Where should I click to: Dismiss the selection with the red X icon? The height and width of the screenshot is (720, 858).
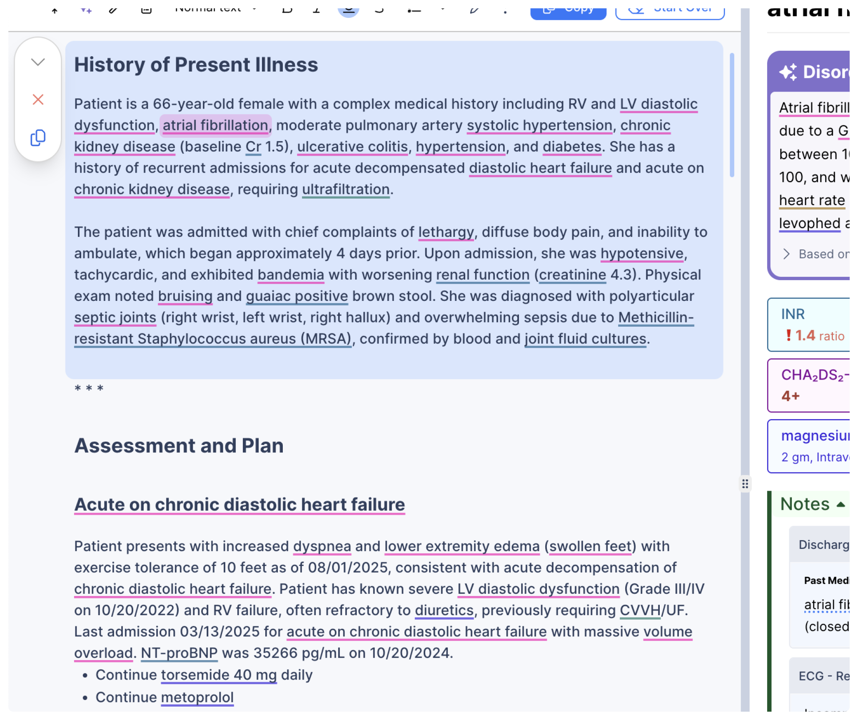[x=38, y=100]
